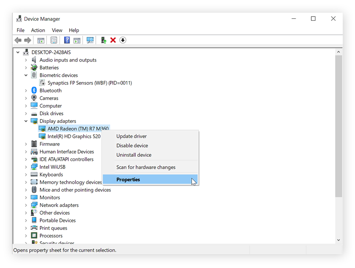Toggle the console tree toolbar icon
Screen dimensions: 355x268
(x=41, y=40)
